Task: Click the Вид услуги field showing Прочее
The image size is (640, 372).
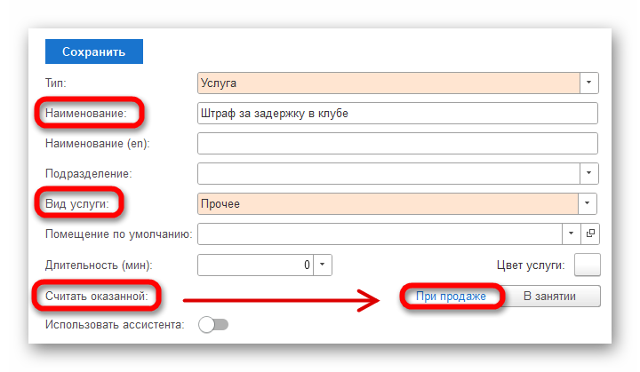Action: point(388,203)
